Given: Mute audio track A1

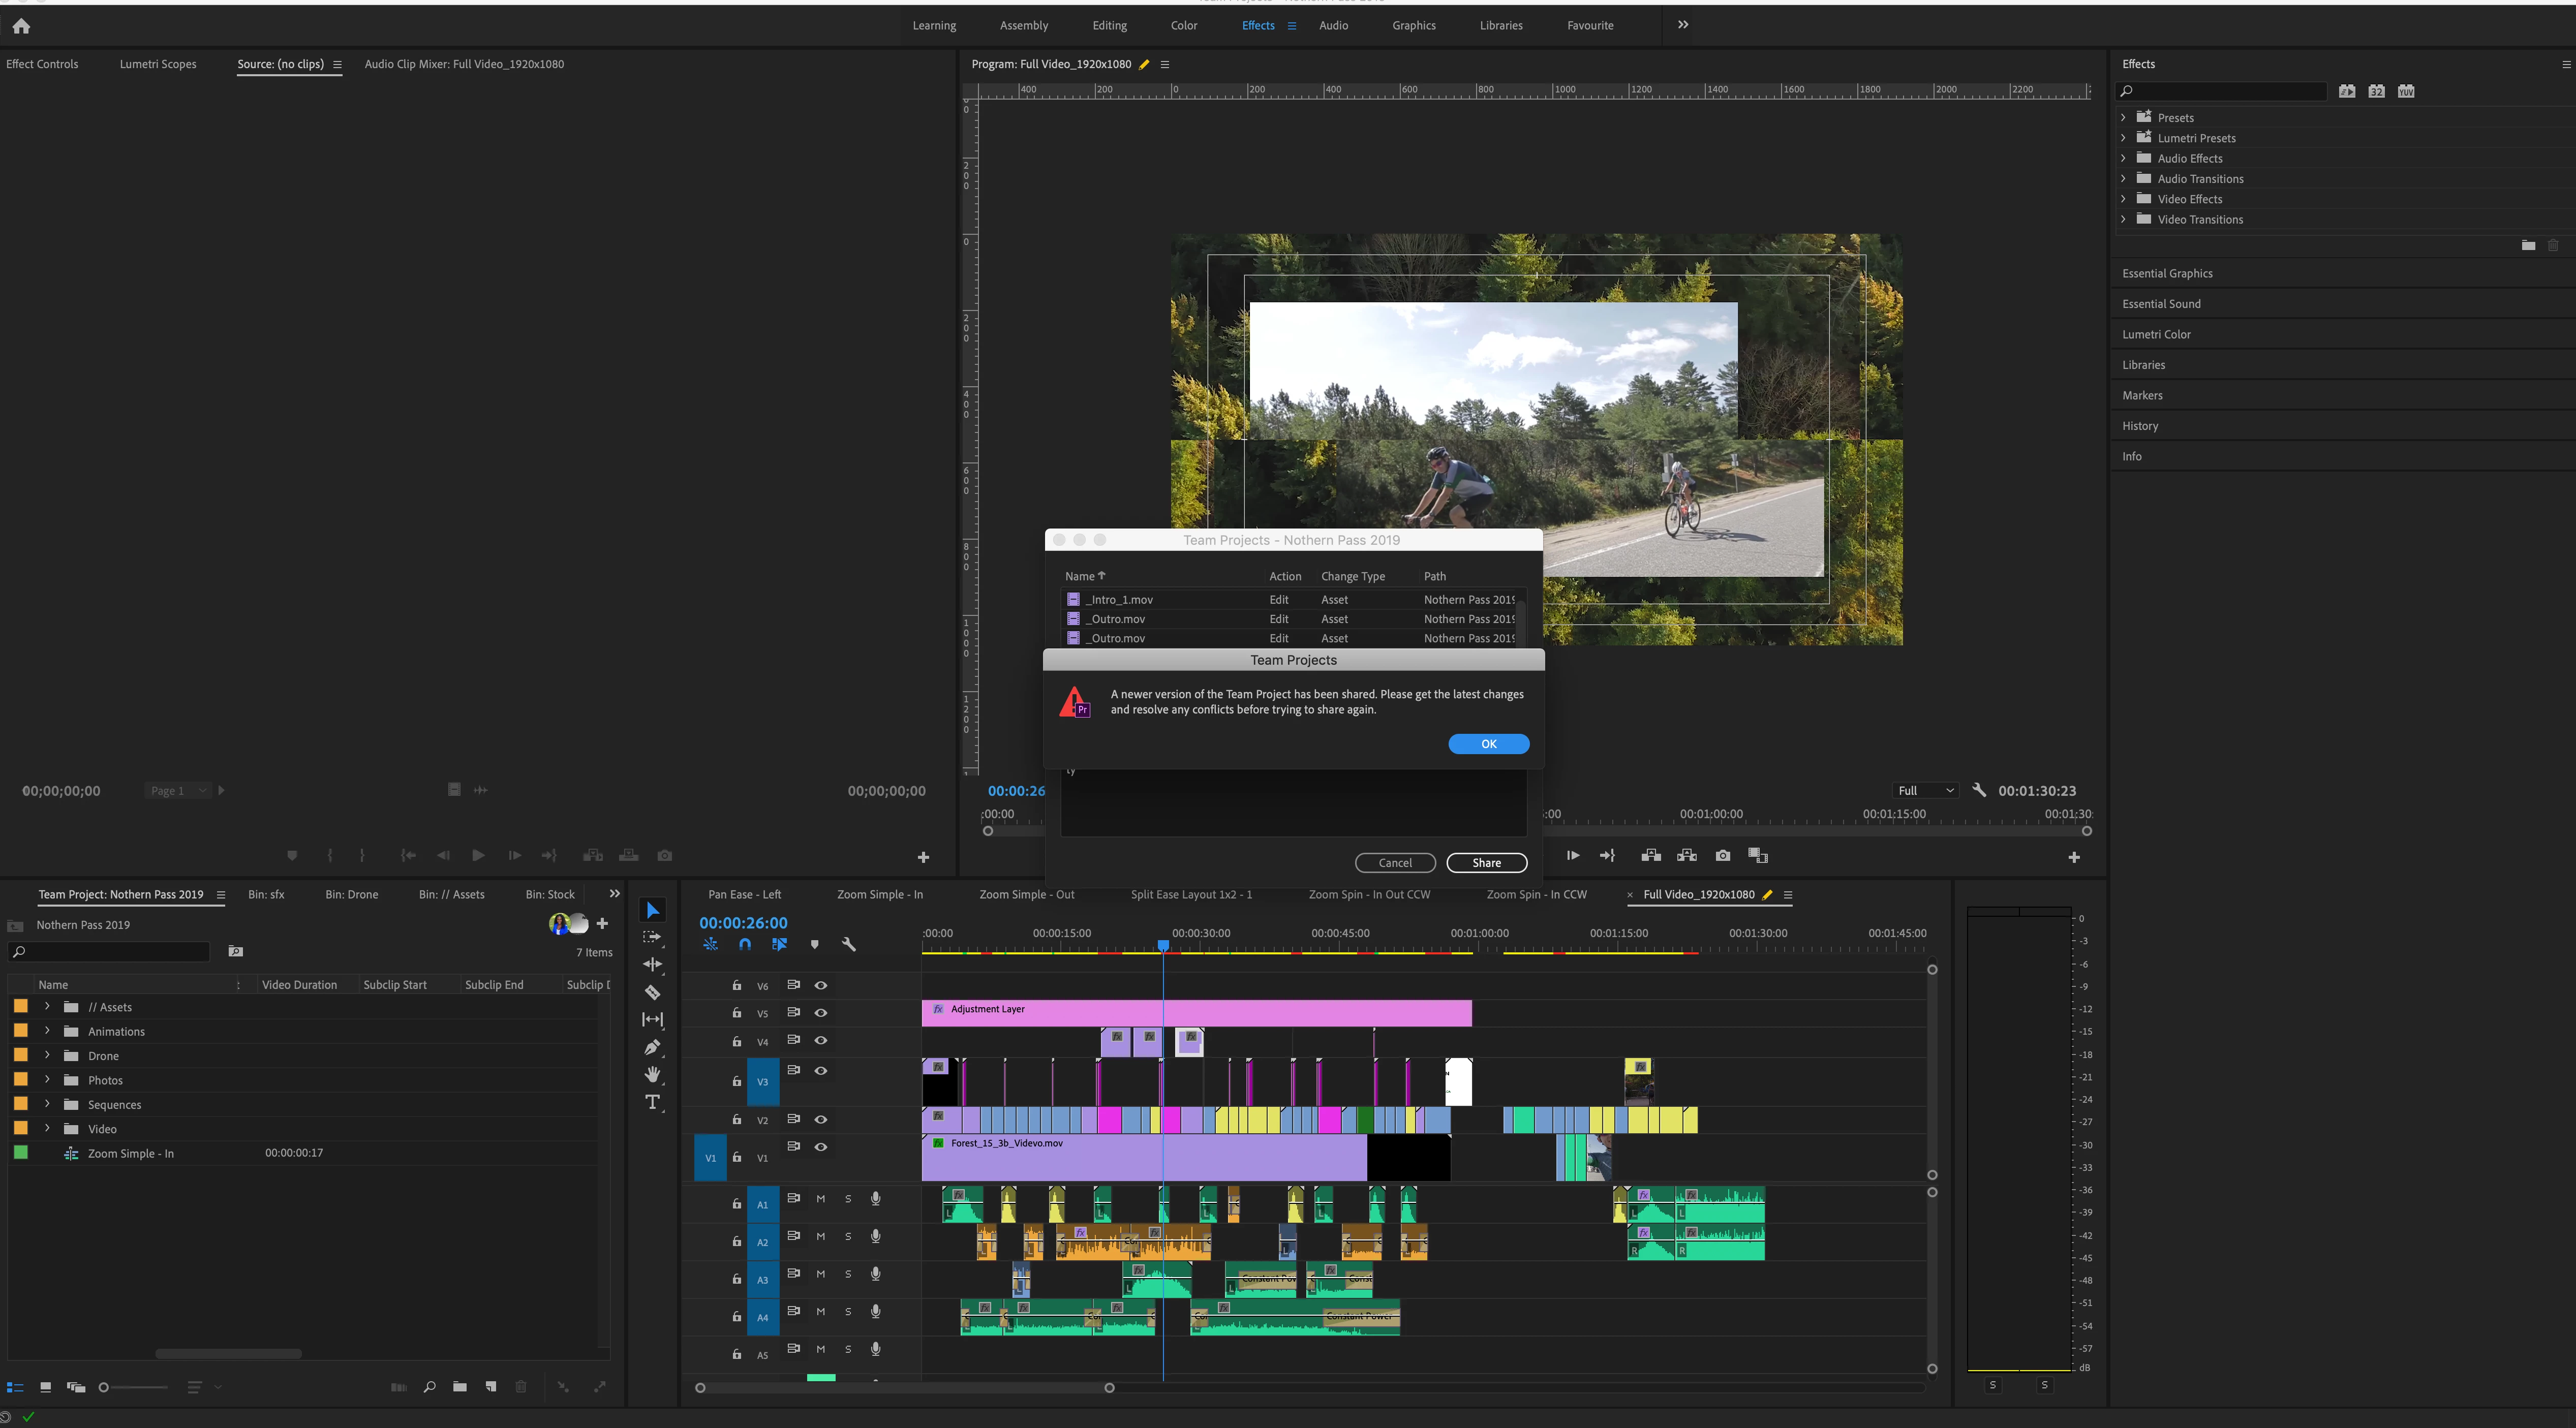Looking at the screenshot, I should pyautogui.click(x=821, y=1198).
